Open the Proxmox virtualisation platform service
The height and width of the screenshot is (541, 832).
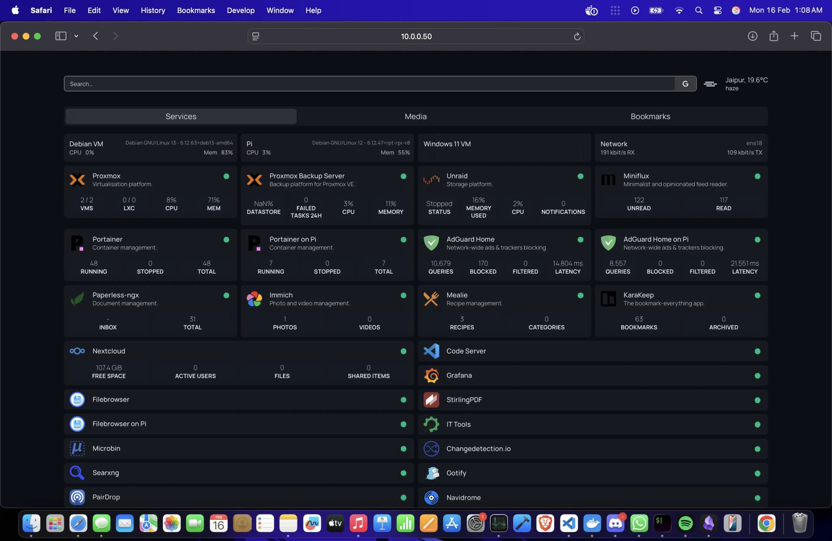(78, 179)
